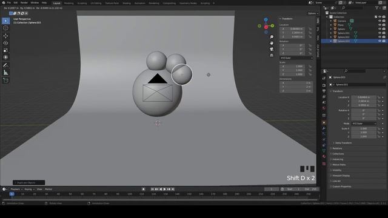The width and height of the screenshot is (388, 218).
Task: Switch perspective/orthographic grid icon
Action: tap(272, 55)
